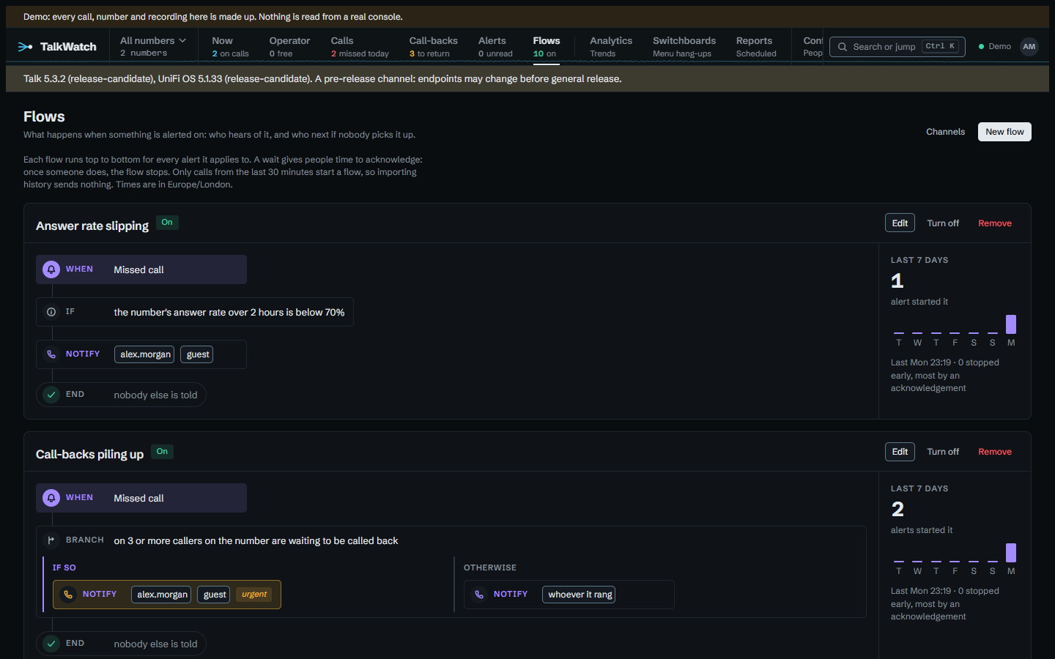Click the orange phone icon in IF SO notify

(x=68, y=595)
